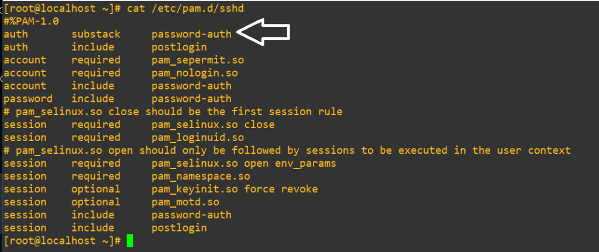Click the green terminal cursor block
599x252 pixels.
coord(130,240)
